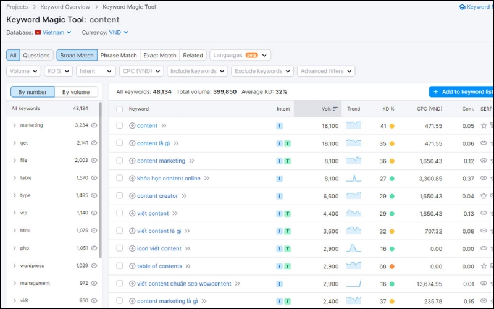The image size is (494, 309).
Task: Select the Phrase Match tab
Action: (x=119, y=55)
